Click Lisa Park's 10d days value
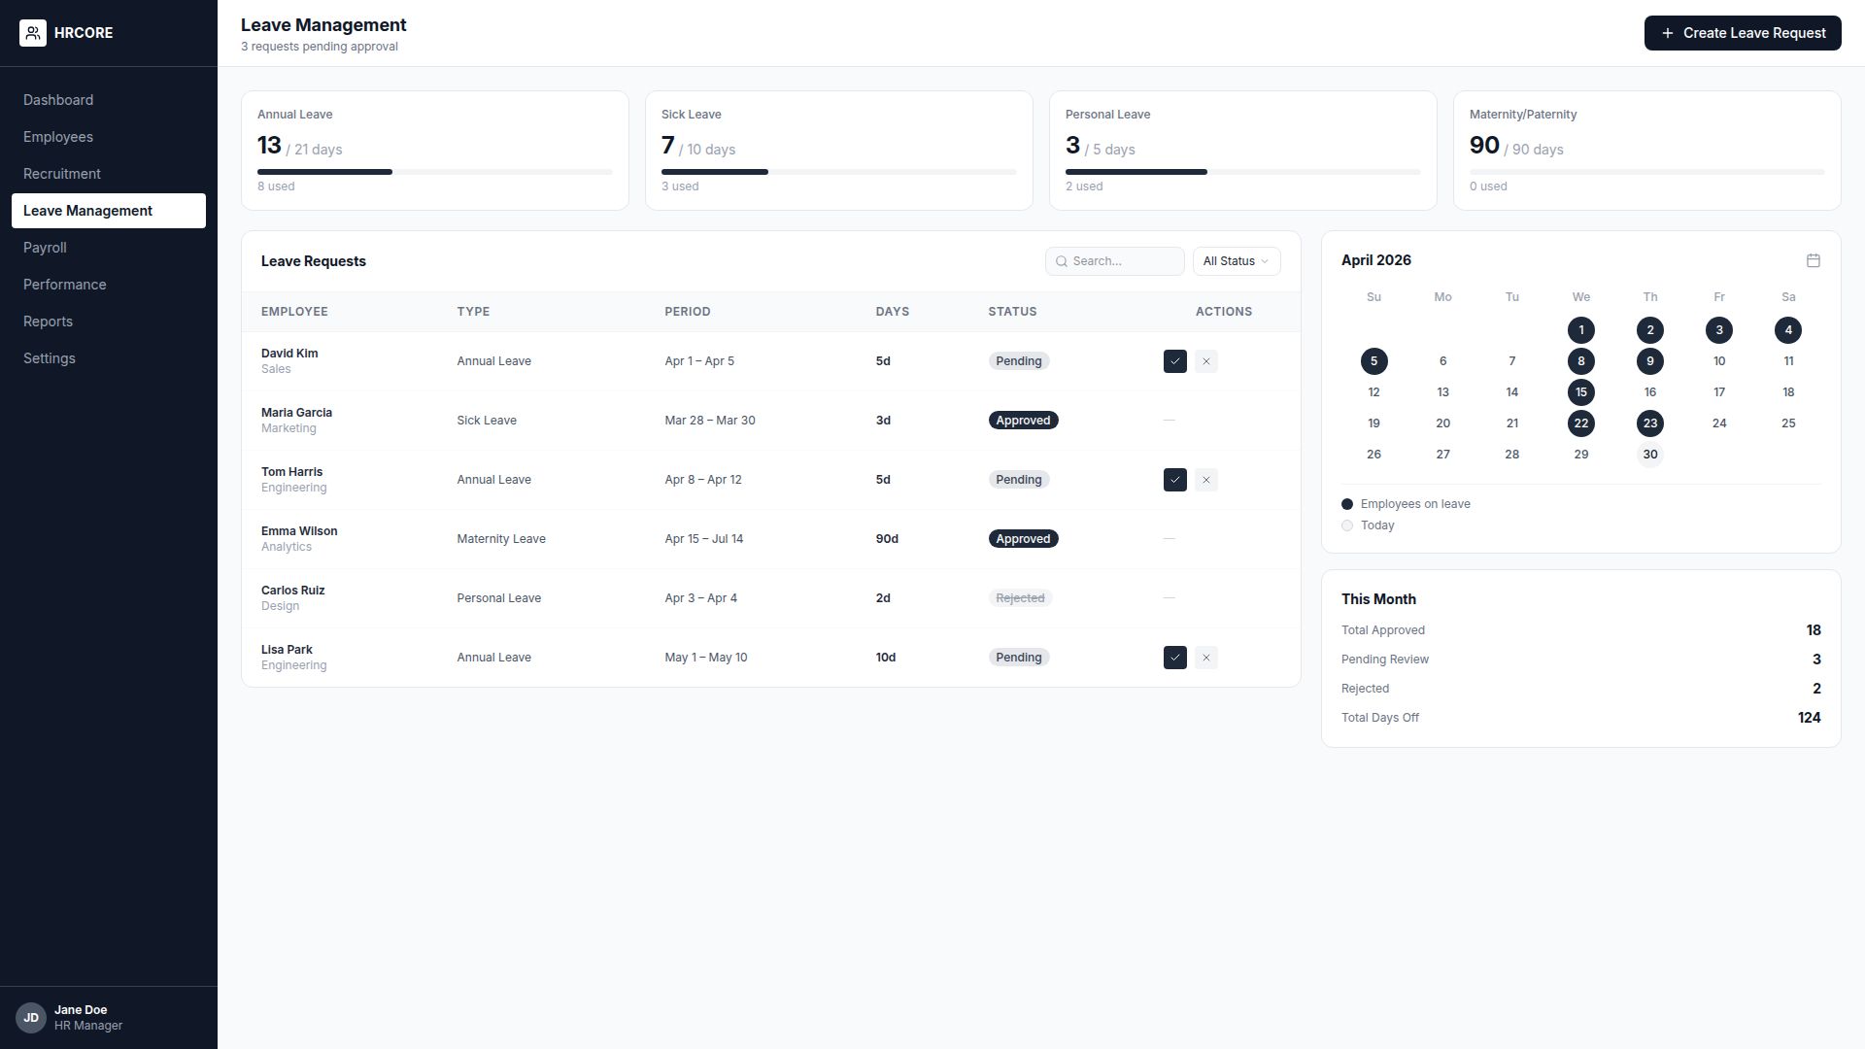The height and width of the screenshot is (1049, 1865). coord(885,658)
